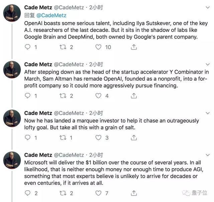Like the Microsoft $1 billion tweet
The height and width of the screenshot is (202, 214).
[x=98, y=193]
